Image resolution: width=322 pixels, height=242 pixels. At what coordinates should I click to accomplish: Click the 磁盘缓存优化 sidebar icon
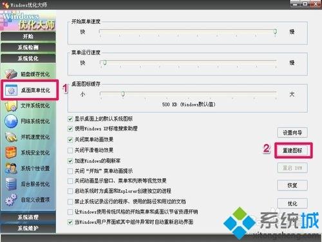pos(11,74)
